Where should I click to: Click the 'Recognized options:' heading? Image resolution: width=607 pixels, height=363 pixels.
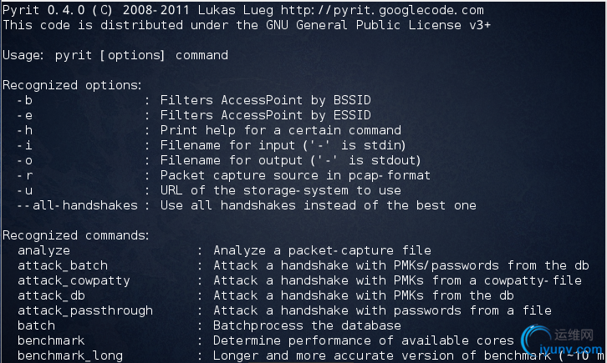point(73,85)
